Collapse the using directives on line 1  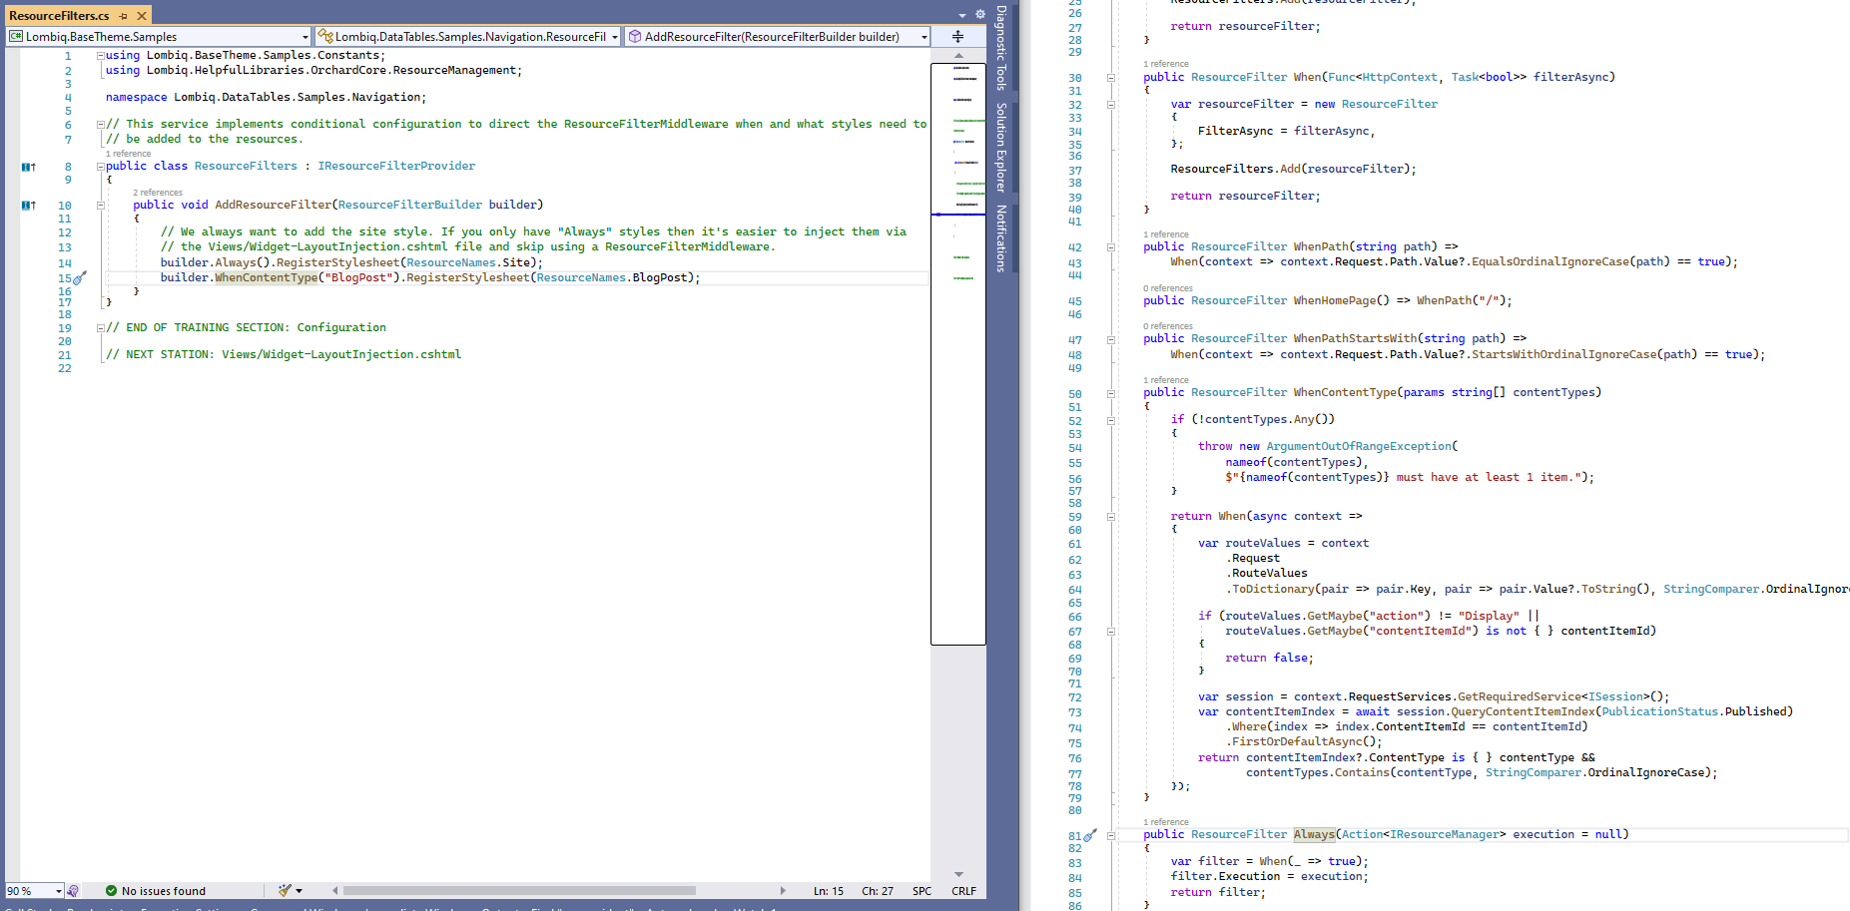pyautogui.click(x=100, y=56)
